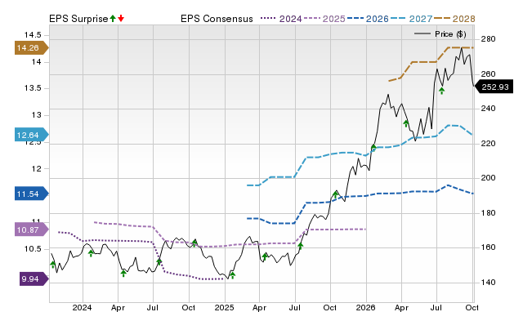Click the 220 right axis label
The height and width of the screenshot is (312, 523).
pos(488,143)
